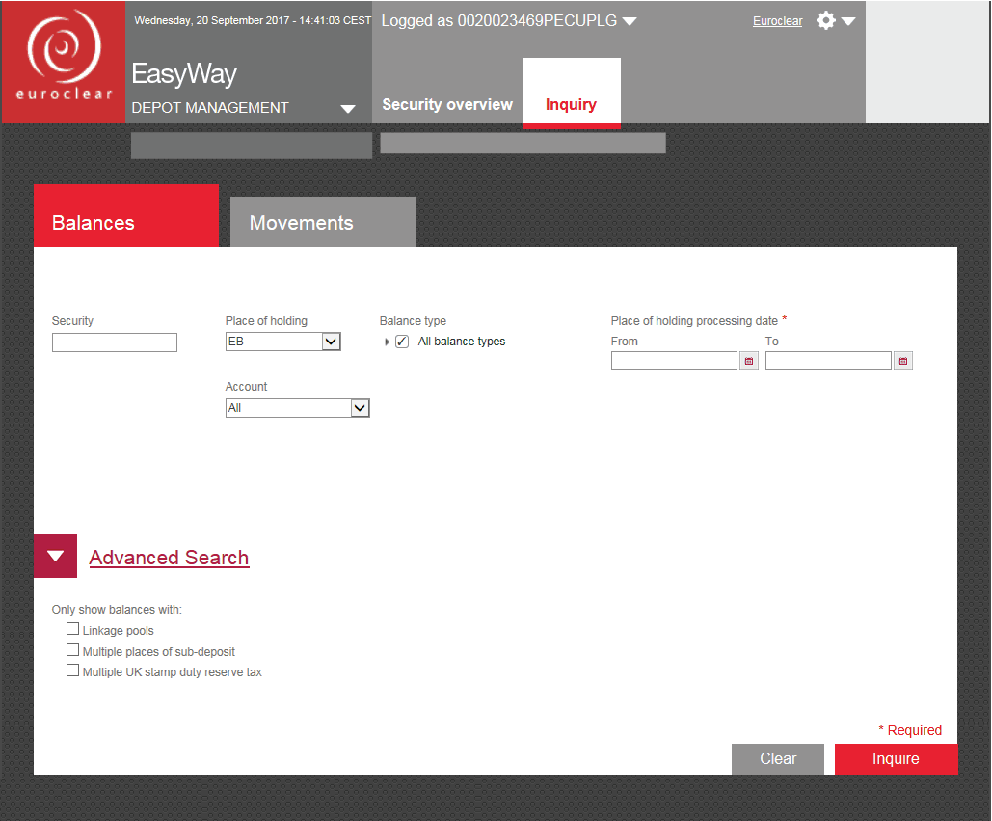The height and width of the screenshot is (821, 992).
Task: Select the Inquiry tab
Action: (x=572, y=94)
